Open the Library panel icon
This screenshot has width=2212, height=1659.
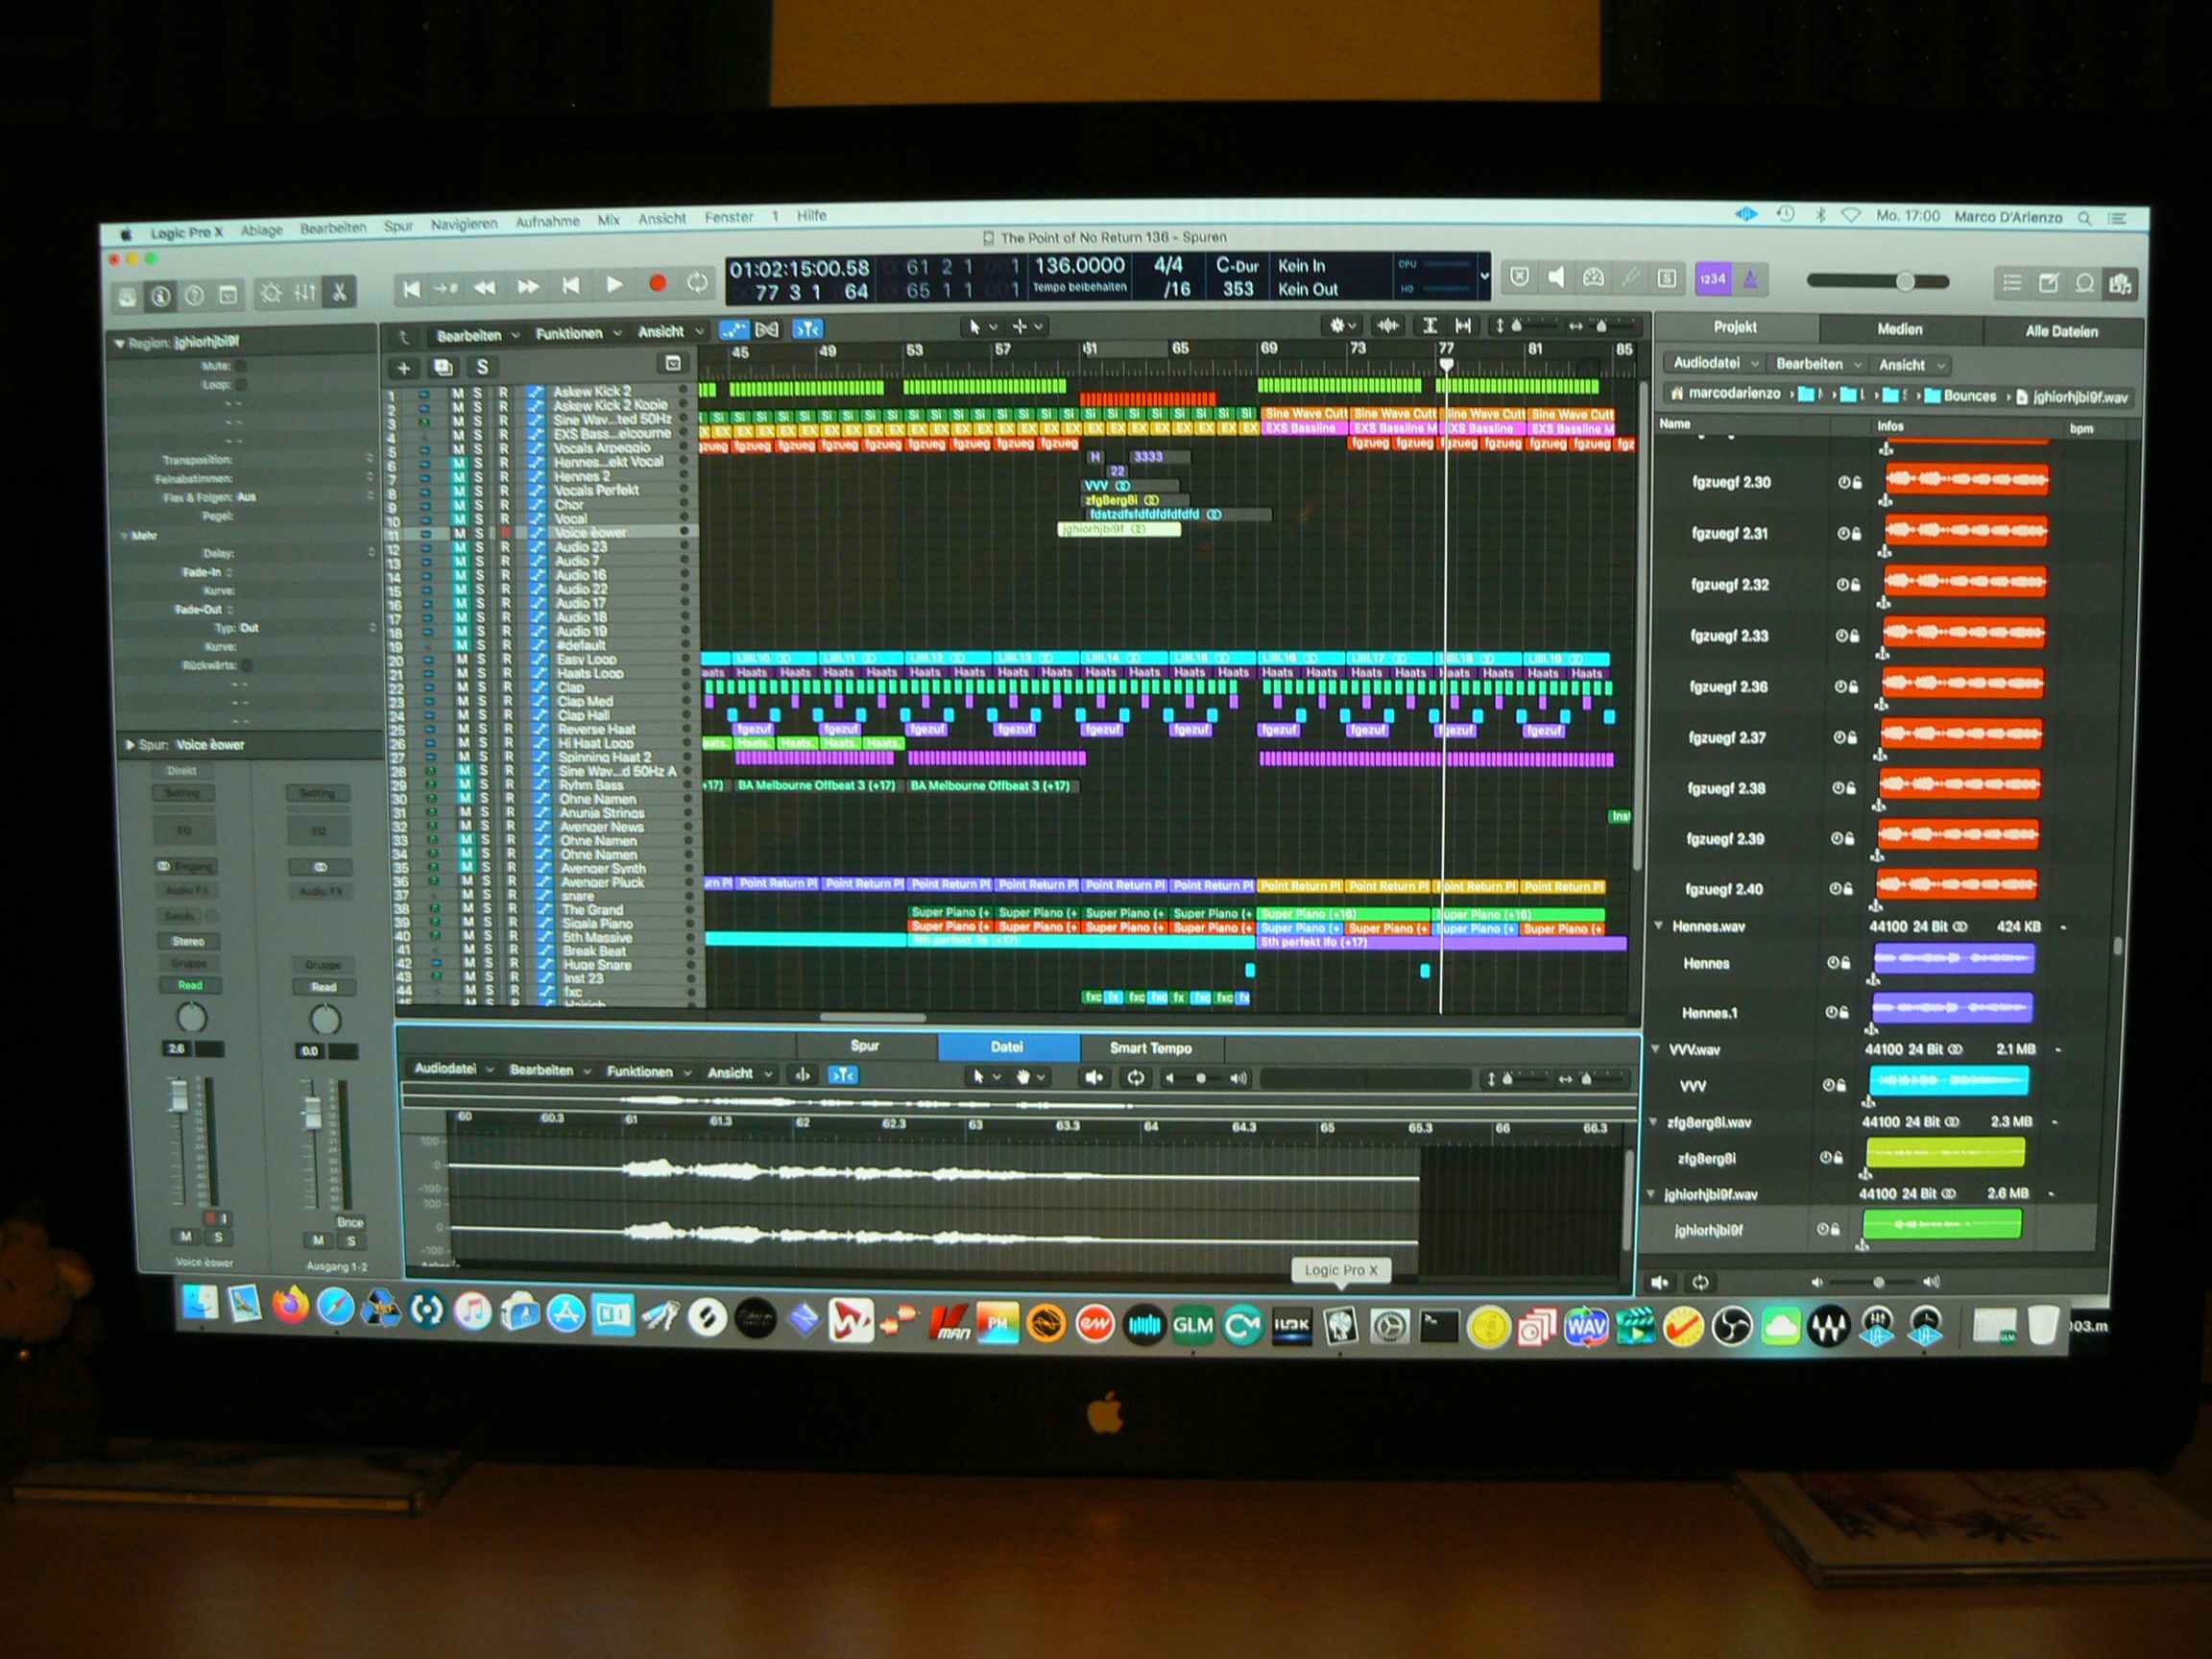(128, 297)
